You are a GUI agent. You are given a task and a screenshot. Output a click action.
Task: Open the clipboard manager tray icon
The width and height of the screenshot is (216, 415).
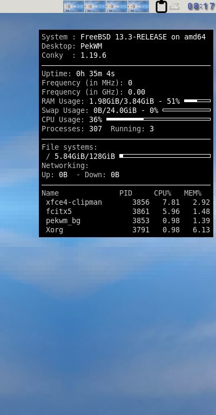(x=161, y=6)
